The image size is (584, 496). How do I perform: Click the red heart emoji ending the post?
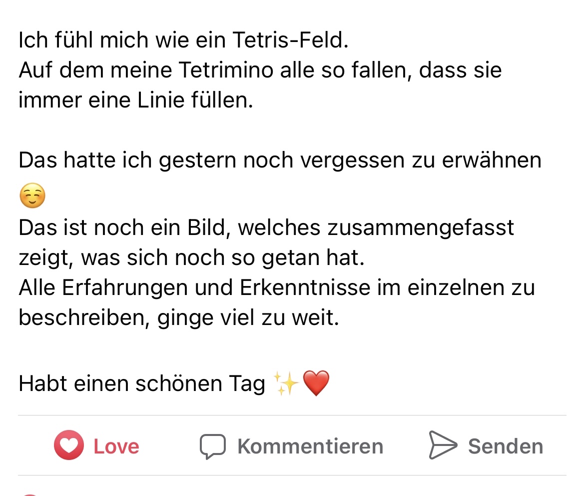[x=316, y=384]
